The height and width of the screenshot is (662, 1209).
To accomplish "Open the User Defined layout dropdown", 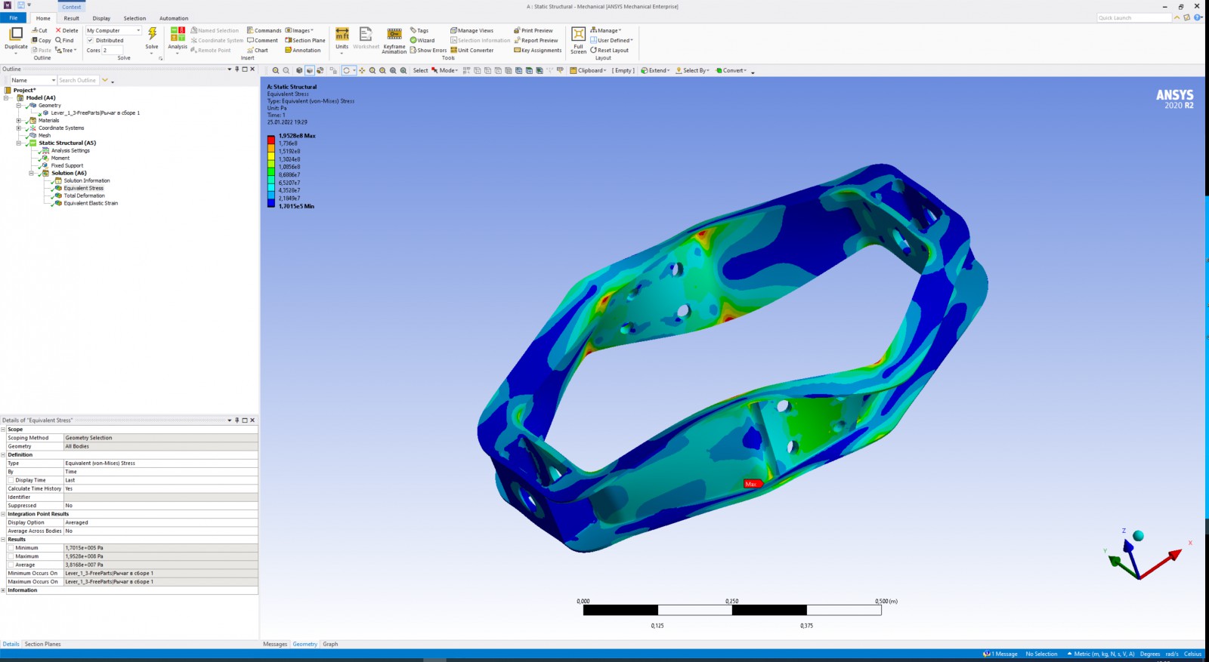I will coord(612,41).
